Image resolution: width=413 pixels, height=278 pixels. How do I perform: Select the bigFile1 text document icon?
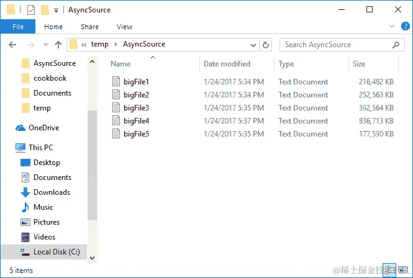coord(116,82)
